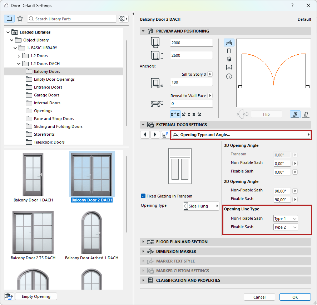
Task: Expand the Floor Plan and Section panel
Action: 143,242
